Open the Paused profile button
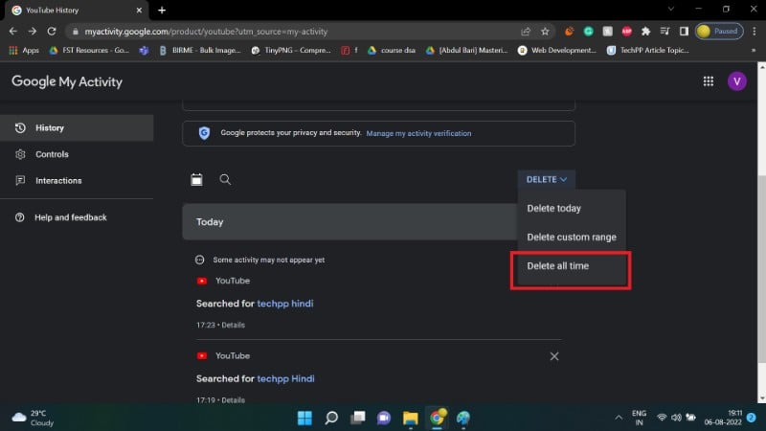Viewport: 766px width, 431px height. [719, 32]
